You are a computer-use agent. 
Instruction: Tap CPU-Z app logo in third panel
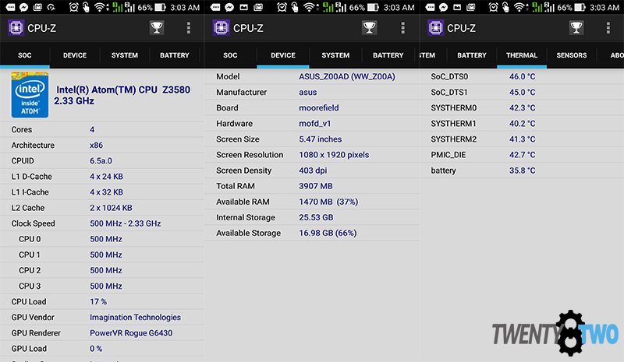click(435, 28)
